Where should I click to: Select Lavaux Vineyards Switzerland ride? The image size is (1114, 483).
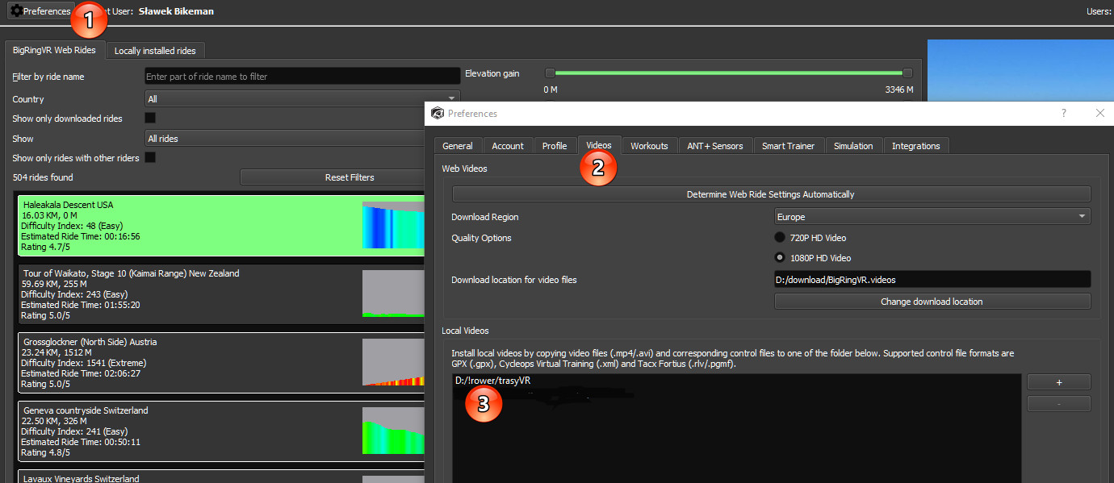(221, 477)
